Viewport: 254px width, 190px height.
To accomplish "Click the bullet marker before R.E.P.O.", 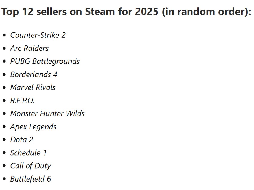I will 4,101.
